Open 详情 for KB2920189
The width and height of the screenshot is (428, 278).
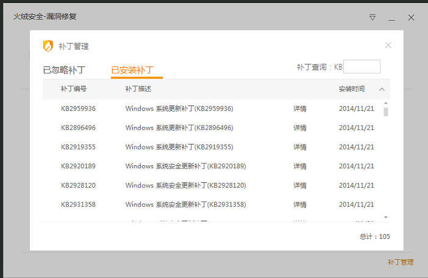300,166
